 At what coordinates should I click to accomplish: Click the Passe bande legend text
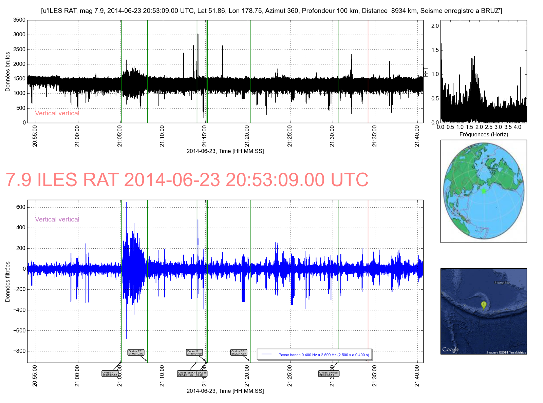[323, 355]
